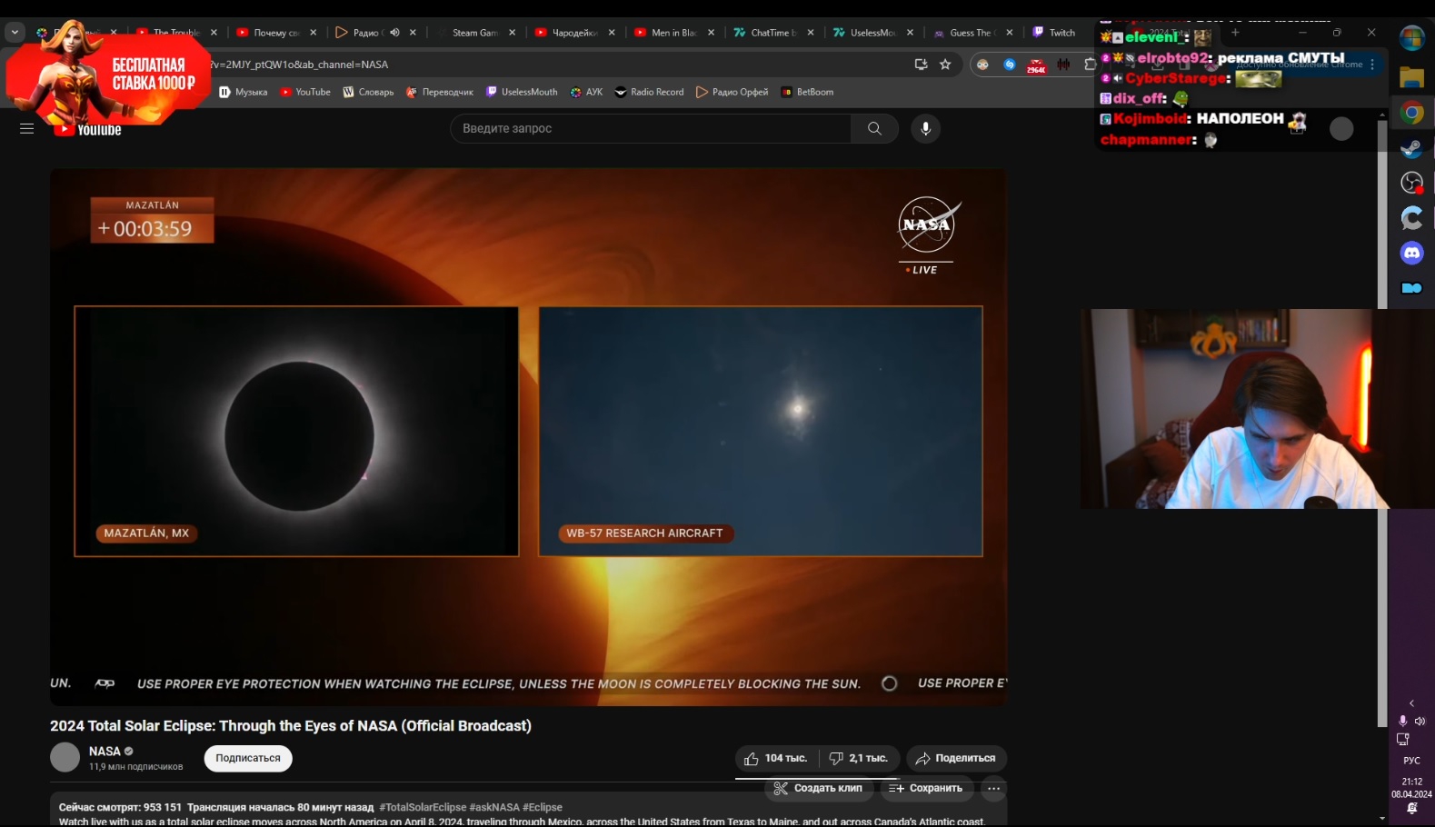Click the YouTube search magnifier button
Screen dimensions: 1435x827
874,129
